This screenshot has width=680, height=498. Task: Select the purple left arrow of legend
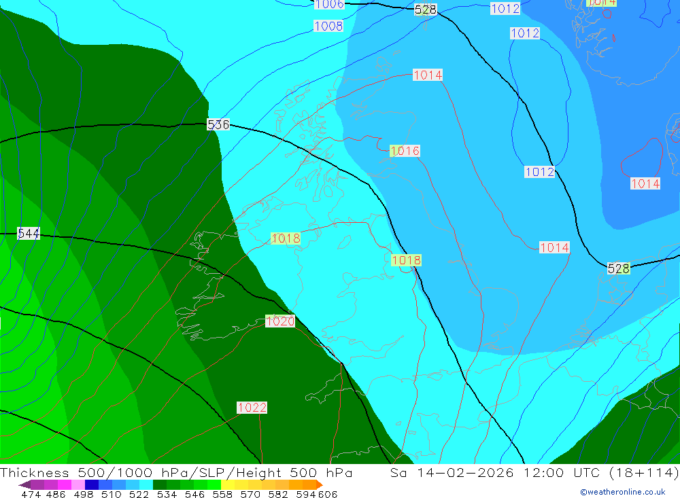tap(24, 484)
